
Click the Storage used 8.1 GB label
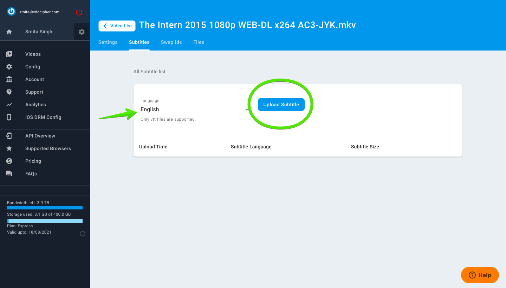pyautogui.click(x=39, y=214)
